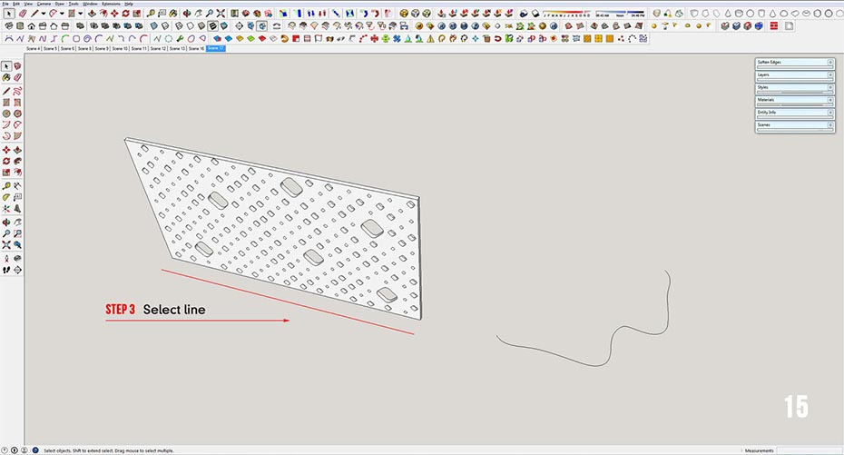
Task: Select the Rotate tool
Action: (6, 161)
